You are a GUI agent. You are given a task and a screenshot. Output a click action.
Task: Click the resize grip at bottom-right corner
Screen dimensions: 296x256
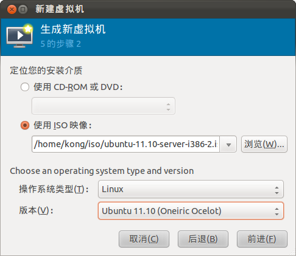[x=292, y=252]
